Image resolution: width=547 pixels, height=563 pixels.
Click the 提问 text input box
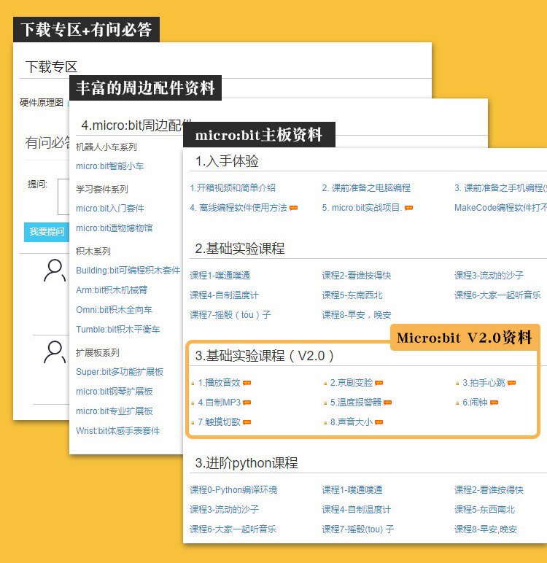(x=63, y=197)
